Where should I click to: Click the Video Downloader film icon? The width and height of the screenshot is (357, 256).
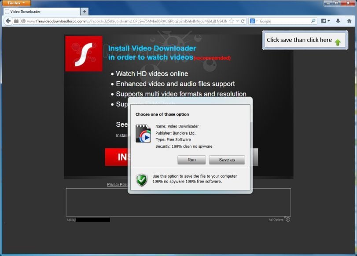143,133
